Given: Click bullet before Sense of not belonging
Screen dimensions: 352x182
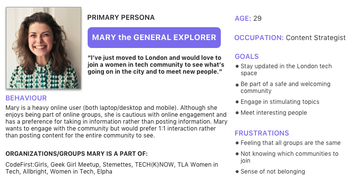Looking at the screenshot, I should 237,172.
